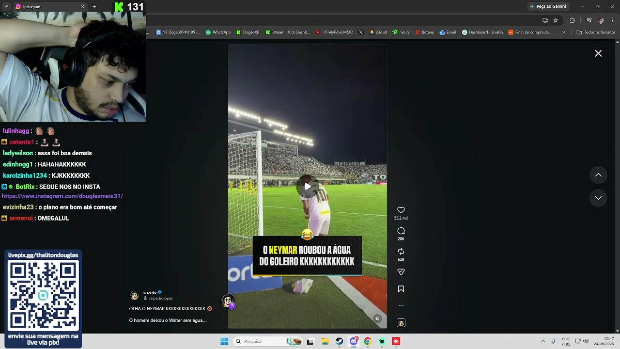Open the green streaming app on the taskbar
Screen dimensions: 620x349
(x=382, y=341)
